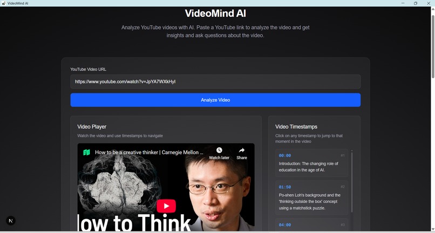This screenshot has height=233, width=435.
Task: Restore down the VideoMind AI window
Action: (x=416, y=3)
